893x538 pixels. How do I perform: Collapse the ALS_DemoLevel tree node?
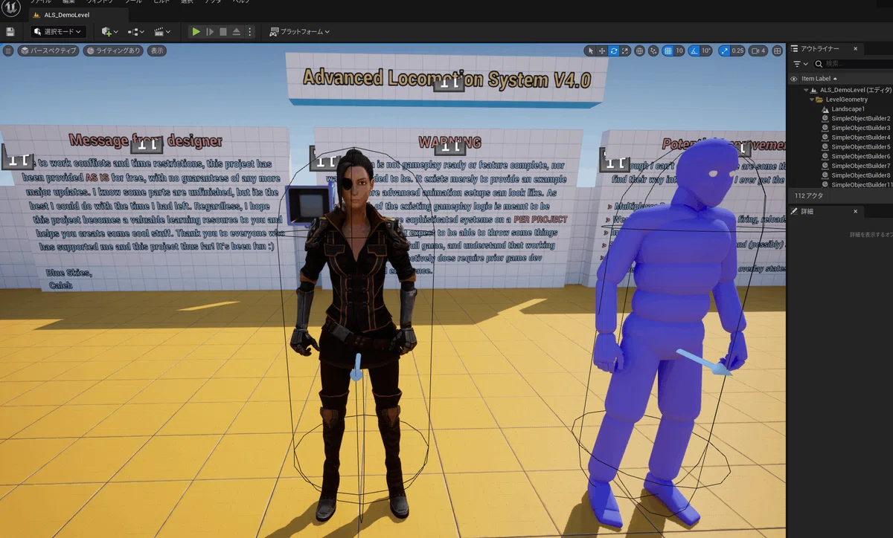[805, 90]
